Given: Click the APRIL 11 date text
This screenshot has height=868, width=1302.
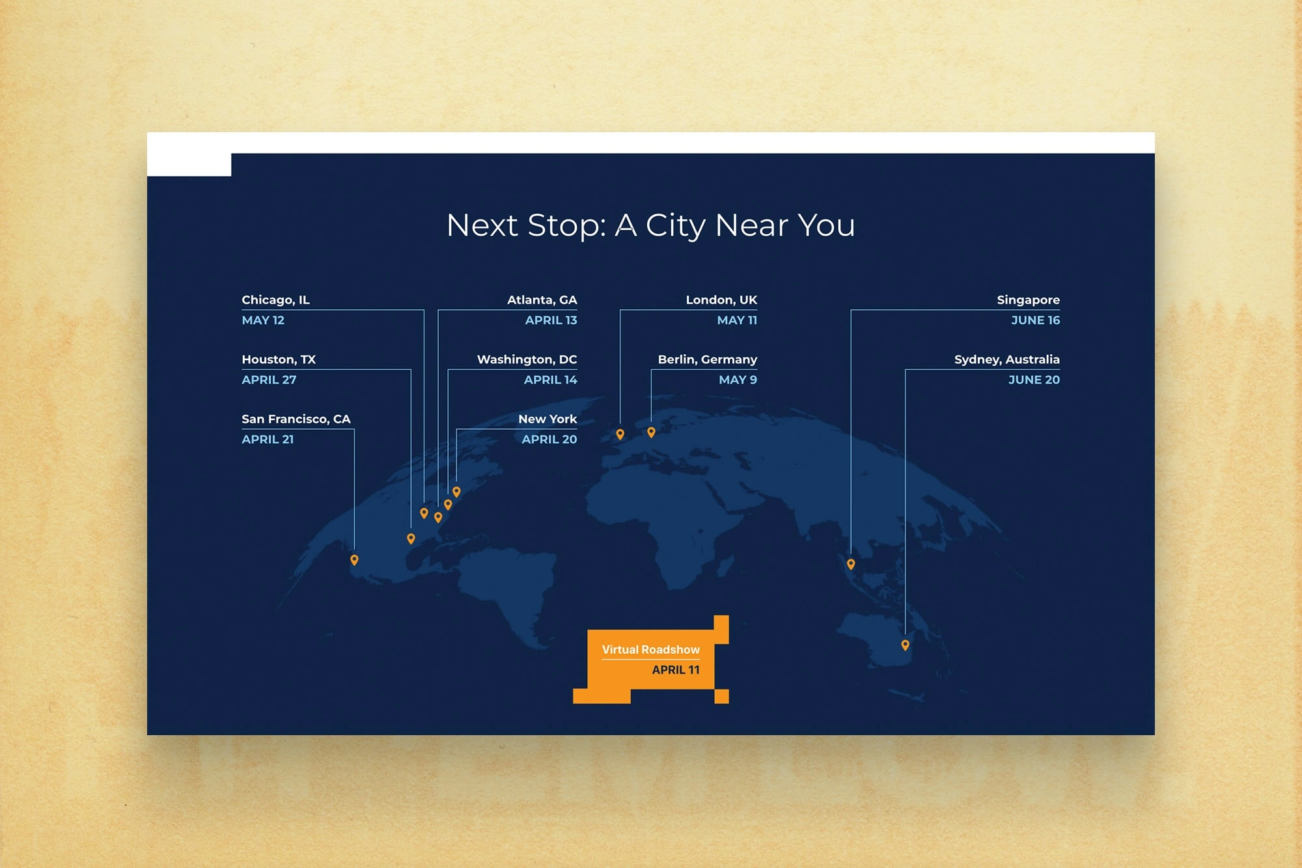Looking at the screenshot, I should [x=676, y=670].
